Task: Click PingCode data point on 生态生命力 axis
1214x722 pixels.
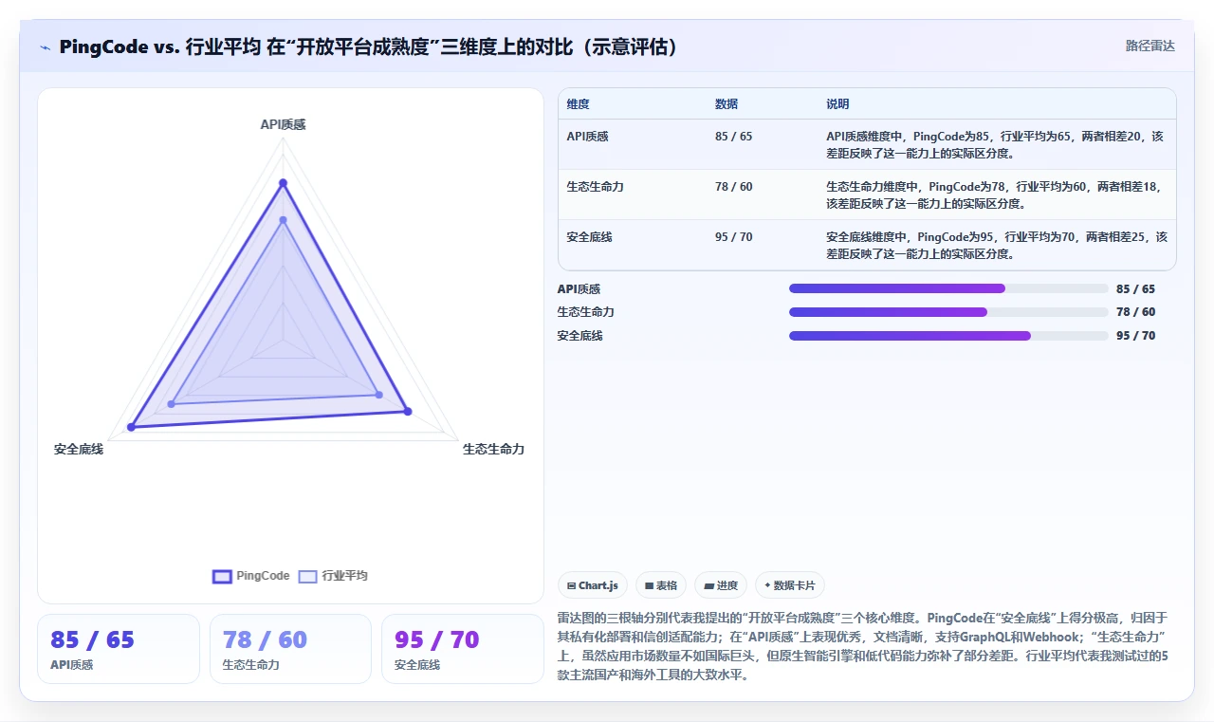Action: click(408, 411)
